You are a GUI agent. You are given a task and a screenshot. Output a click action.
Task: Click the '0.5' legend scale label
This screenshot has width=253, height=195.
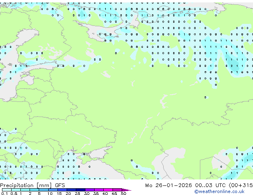pyautogui.click(x=14, y=193)
